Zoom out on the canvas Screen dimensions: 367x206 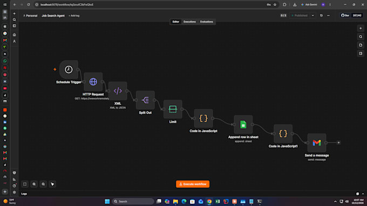click(x=43, y=184)
